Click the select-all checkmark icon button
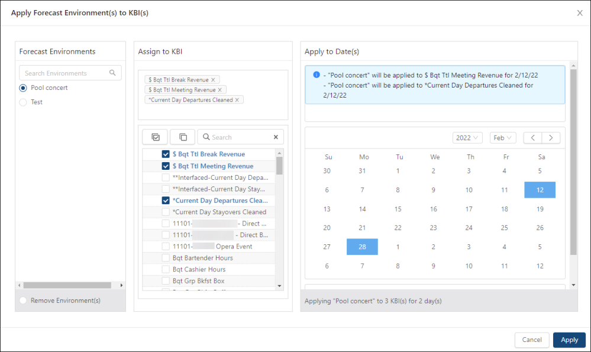Screen dimensions: 591x352 (x=155, y=137)
